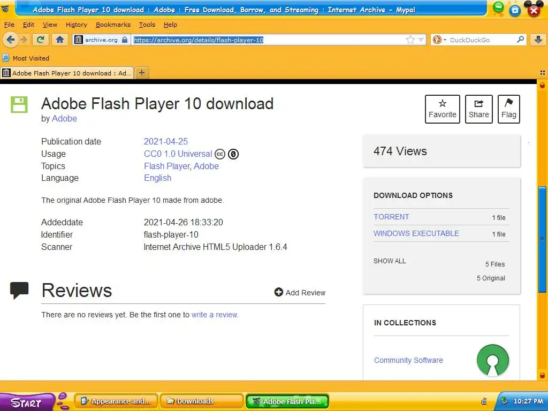Click the Creative Commons CC icon

coord(220,154)
